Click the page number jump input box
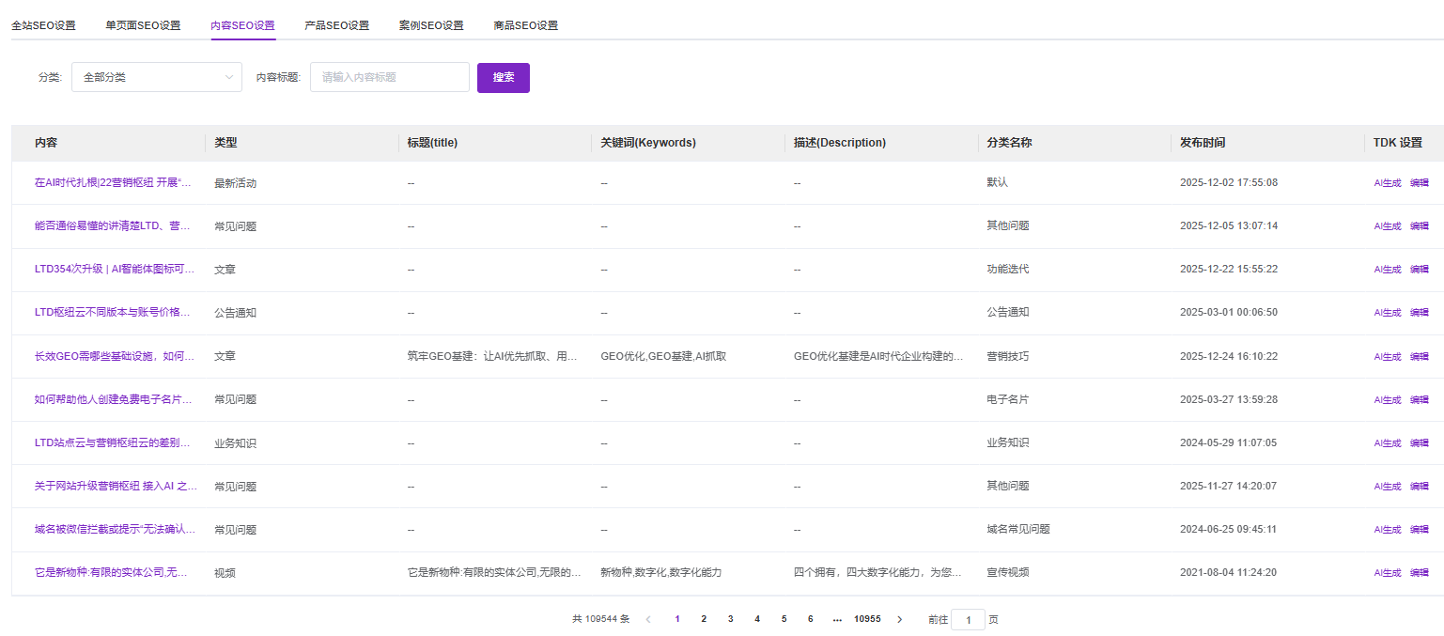 968,619
